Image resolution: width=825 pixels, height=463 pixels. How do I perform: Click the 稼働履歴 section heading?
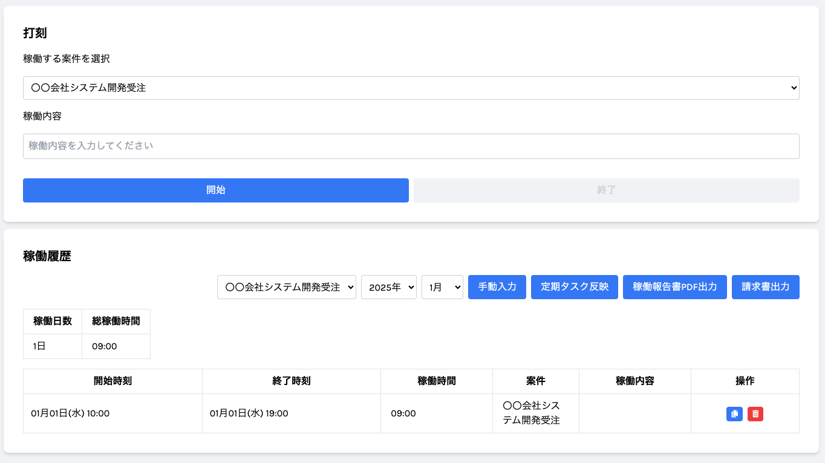[47, 256]
